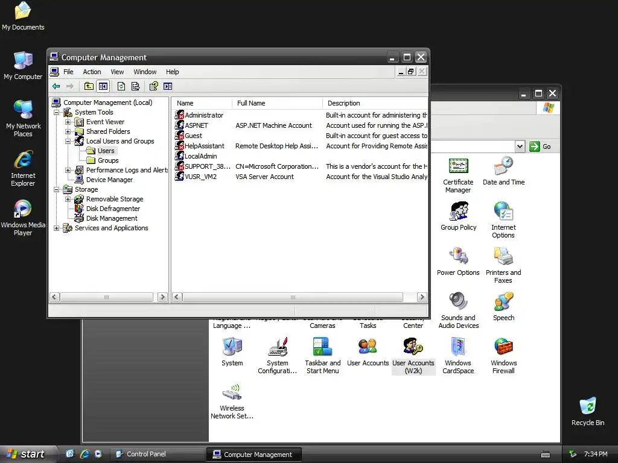Open User Accounts (W2k) in Control Panel

point(413,356)
